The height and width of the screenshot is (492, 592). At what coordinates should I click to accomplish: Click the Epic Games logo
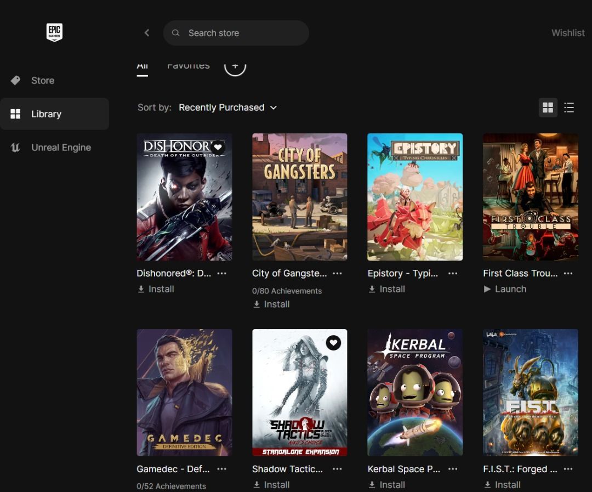click(x=54, y=32)
